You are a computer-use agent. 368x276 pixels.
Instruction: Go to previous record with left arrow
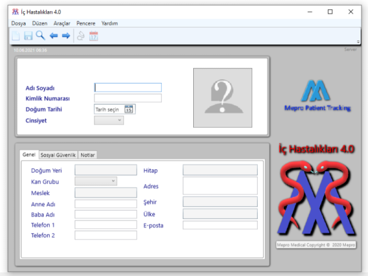[53, 36]
